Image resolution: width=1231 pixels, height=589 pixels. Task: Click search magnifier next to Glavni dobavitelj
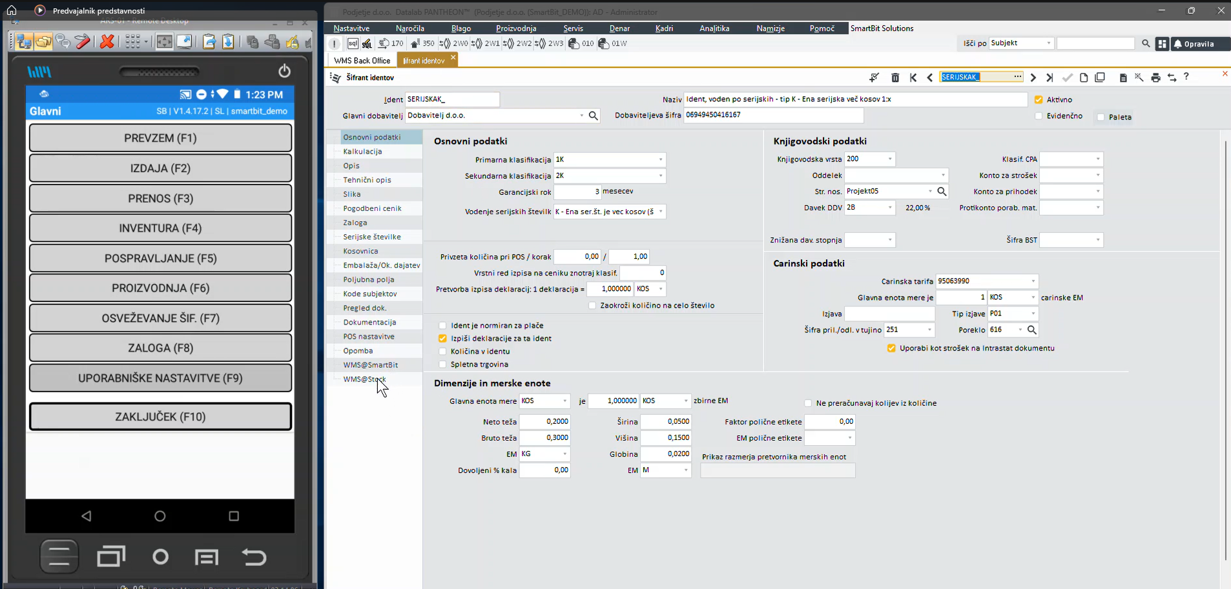(594, 115)
